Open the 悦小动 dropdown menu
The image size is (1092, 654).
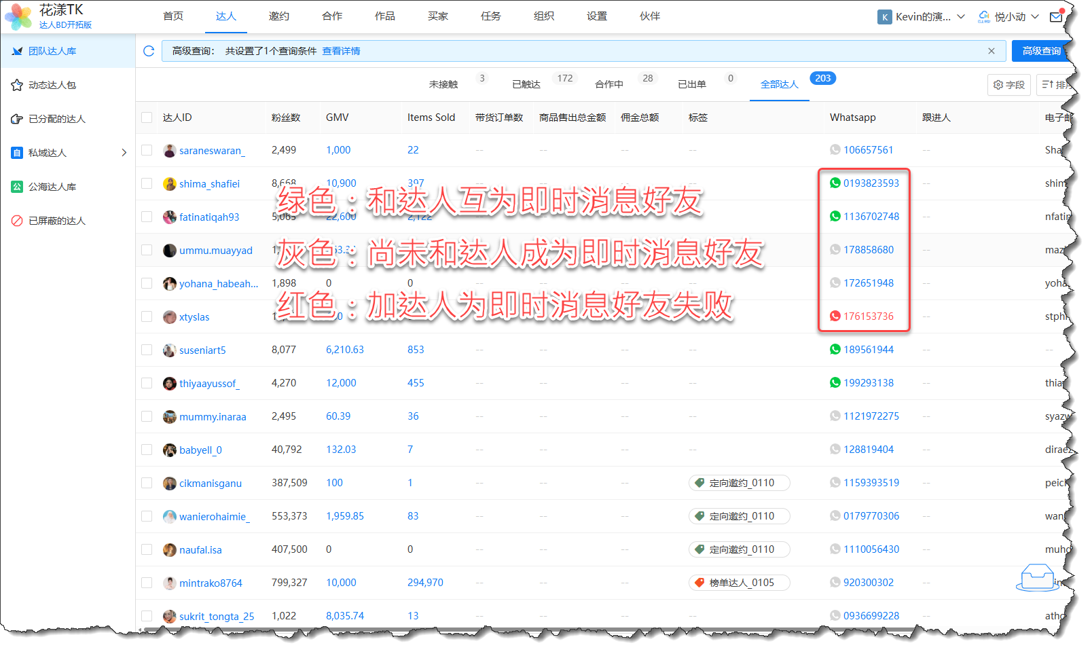[1009, 17]
